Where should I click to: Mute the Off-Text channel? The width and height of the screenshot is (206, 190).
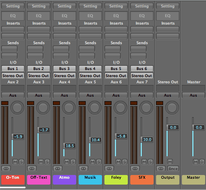pyautogui.click(x=41, y=162)
